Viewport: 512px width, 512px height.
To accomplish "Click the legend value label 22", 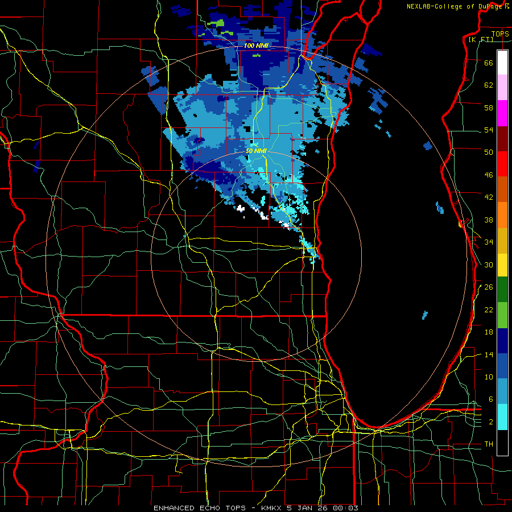I will point(489,309).
